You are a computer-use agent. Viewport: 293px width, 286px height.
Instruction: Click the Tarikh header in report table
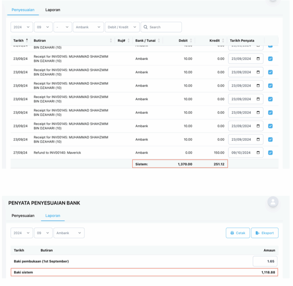(x=19, y=250)
